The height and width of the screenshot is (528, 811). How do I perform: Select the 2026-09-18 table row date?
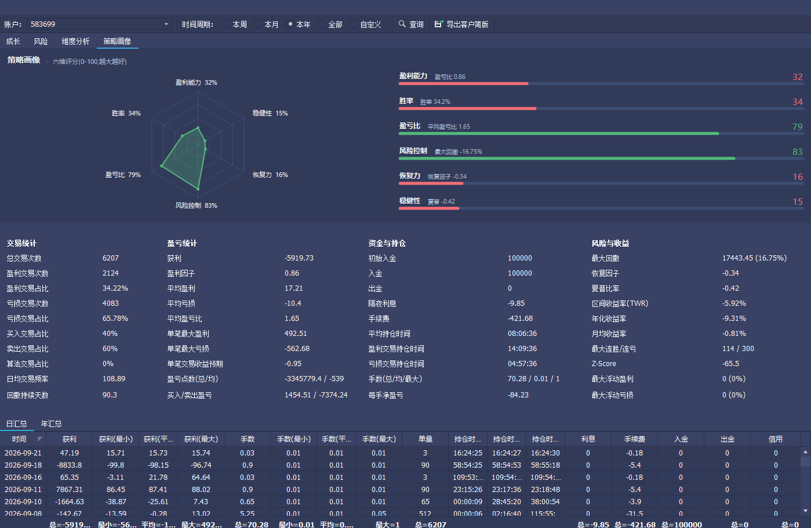(23, 465)
